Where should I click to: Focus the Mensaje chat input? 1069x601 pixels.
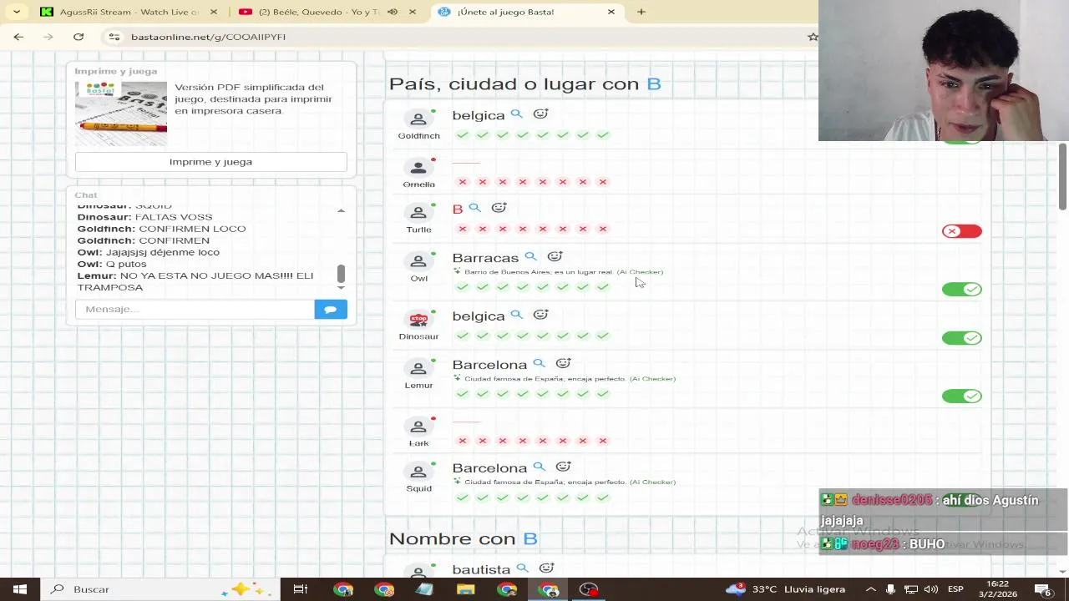[x=195, y=309]
